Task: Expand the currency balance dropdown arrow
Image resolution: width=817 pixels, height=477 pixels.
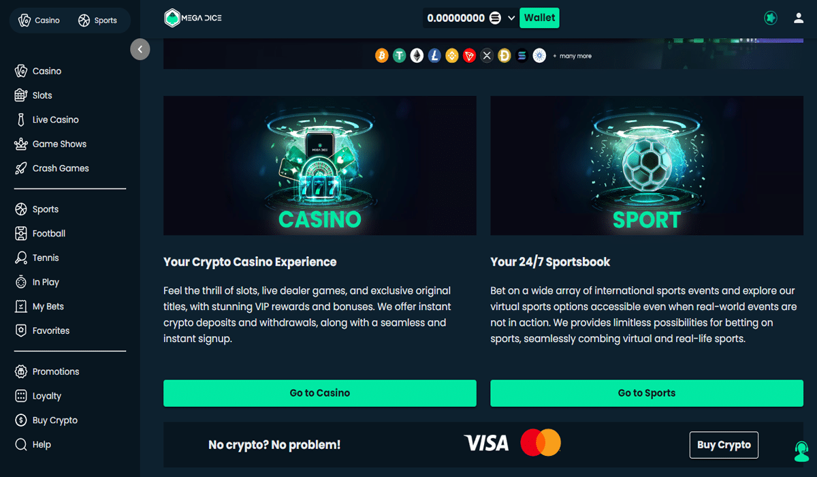Action: 512,18
